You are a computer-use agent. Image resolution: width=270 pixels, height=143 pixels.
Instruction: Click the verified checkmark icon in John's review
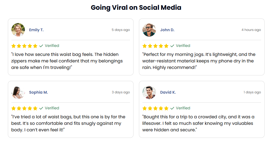pyautogui.click(x=172, y=46)
